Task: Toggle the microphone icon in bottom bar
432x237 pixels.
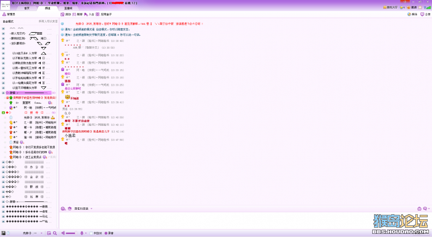Action: 81,233
